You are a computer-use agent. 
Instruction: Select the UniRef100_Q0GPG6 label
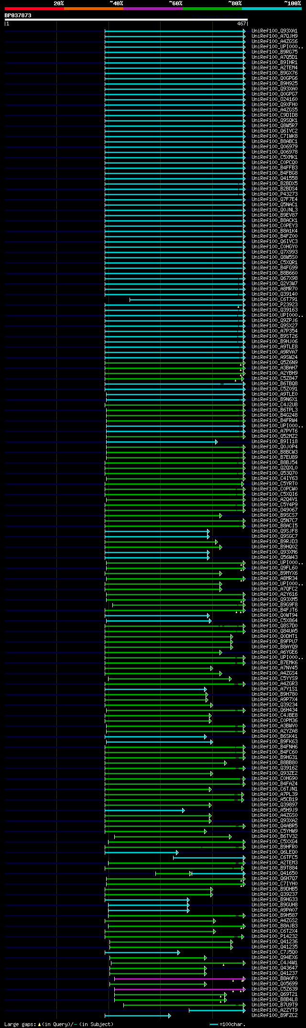click(x=274, y=78)
